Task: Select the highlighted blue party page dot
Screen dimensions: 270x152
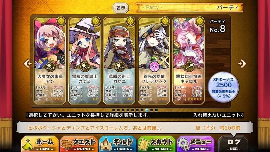Action: tap(147, 110)
